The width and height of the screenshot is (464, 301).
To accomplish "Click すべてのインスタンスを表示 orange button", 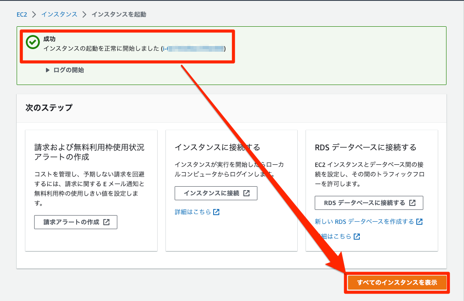I will pyautogui.click(x=397, y=283).
